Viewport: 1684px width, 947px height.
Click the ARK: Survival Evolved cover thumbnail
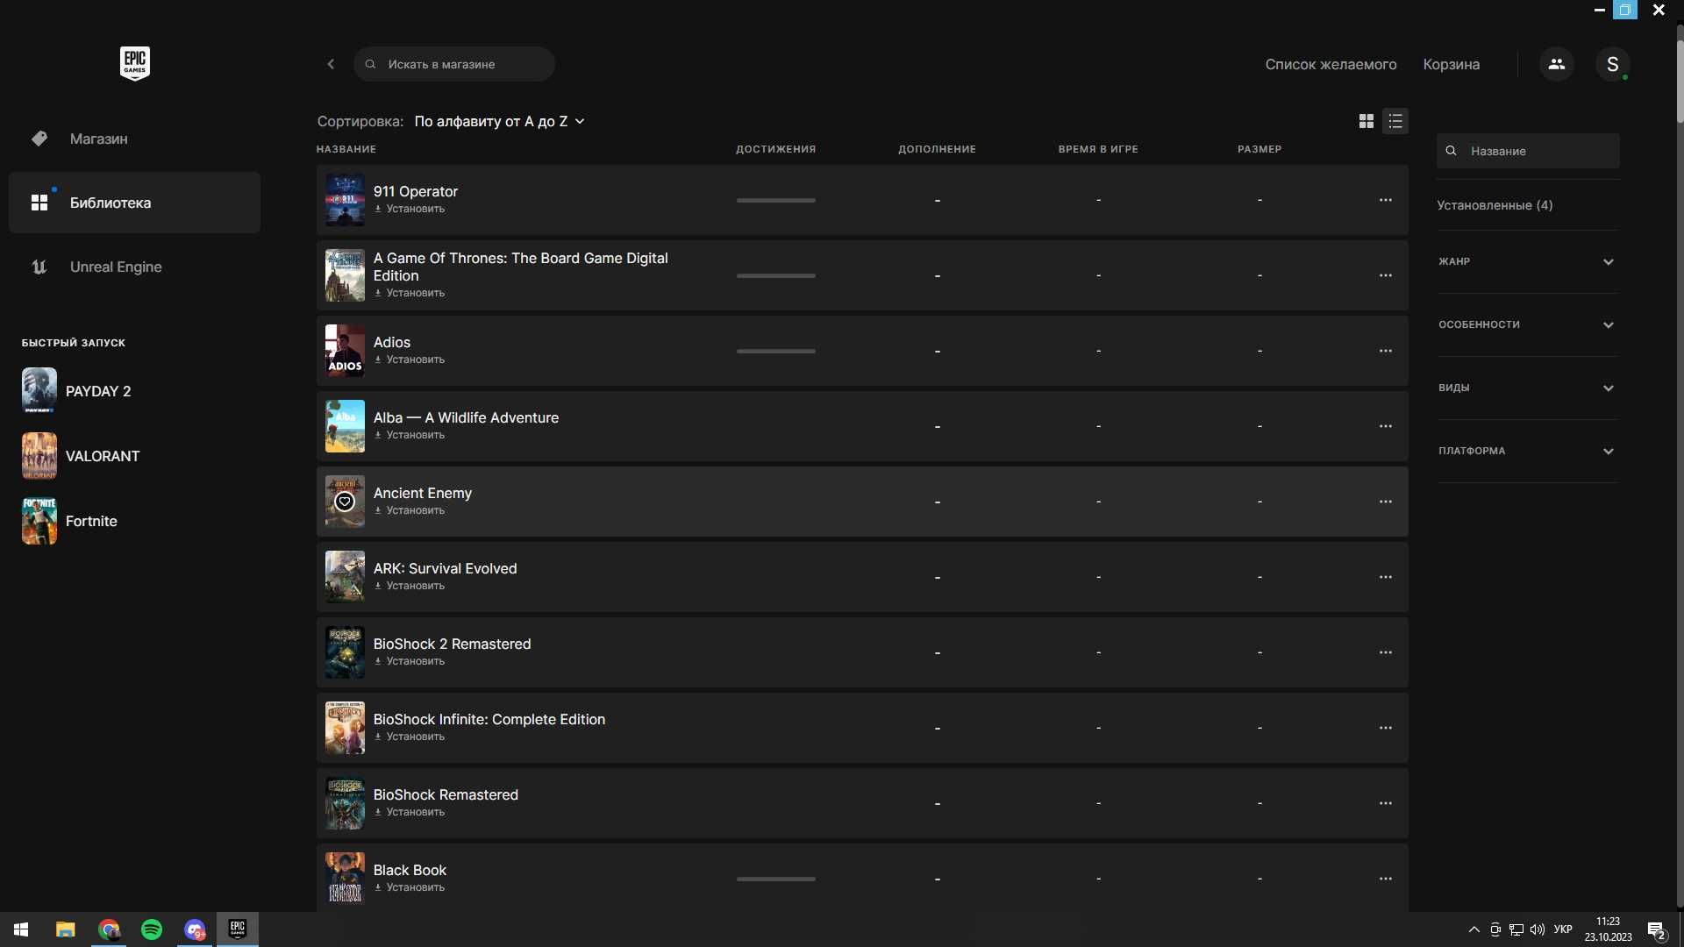[x=345, y=577]
